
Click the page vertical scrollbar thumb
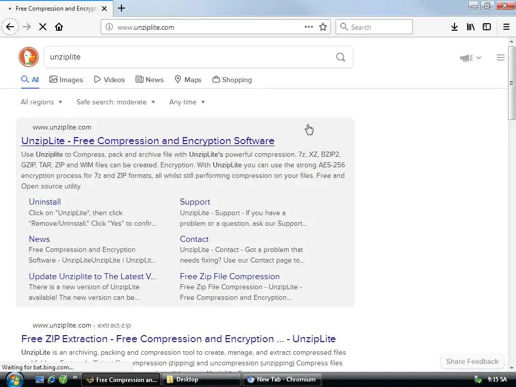[x=511, y=83]
